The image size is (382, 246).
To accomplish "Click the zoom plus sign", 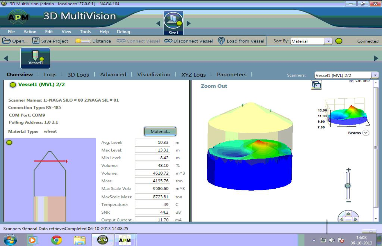I will [349, 170].
